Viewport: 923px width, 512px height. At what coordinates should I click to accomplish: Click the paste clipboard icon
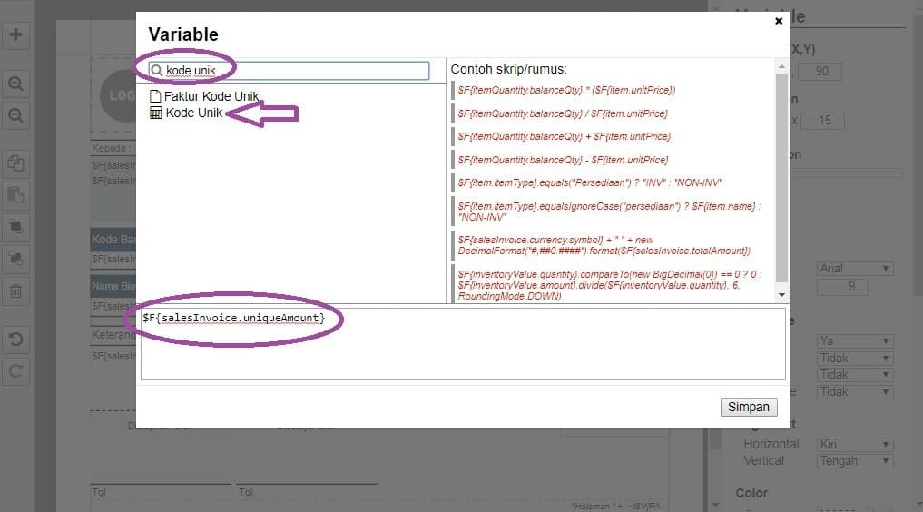pos(15,195)
